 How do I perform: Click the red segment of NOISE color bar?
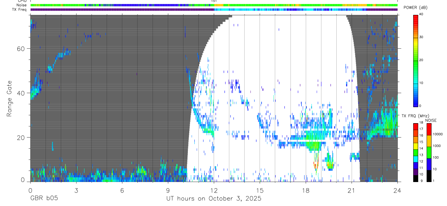coord(429,129)
